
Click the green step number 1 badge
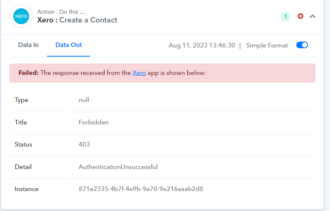pyautogui.click(x=285, y=16)
